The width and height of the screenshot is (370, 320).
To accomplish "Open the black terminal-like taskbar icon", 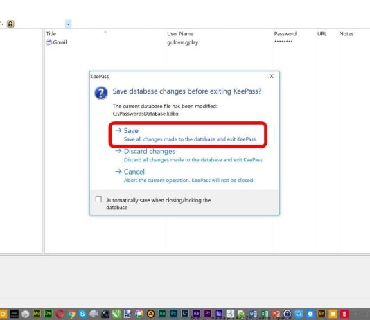I will click(x=14, y=314).
